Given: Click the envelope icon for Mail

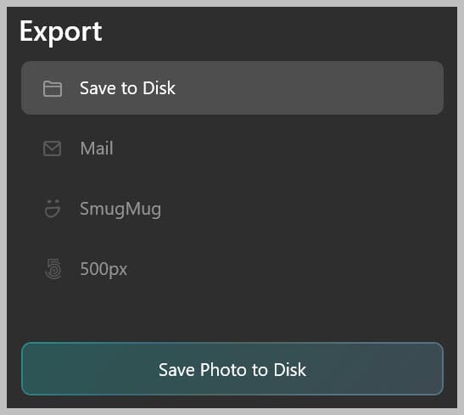Looking at the screenshot, I should click(53, 149).
